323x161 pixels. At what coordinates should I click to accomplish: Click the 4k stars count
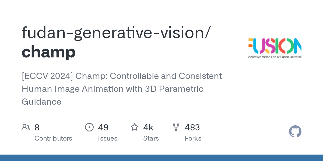tap(148, 127)
